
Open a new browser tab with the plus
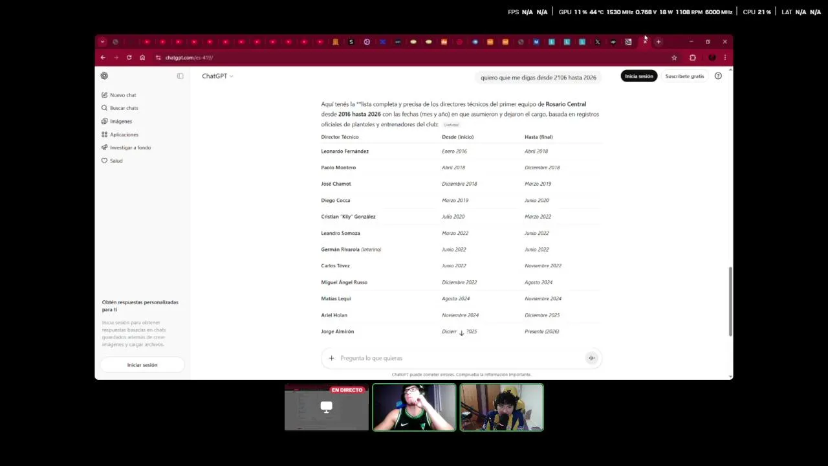[659, 42]
